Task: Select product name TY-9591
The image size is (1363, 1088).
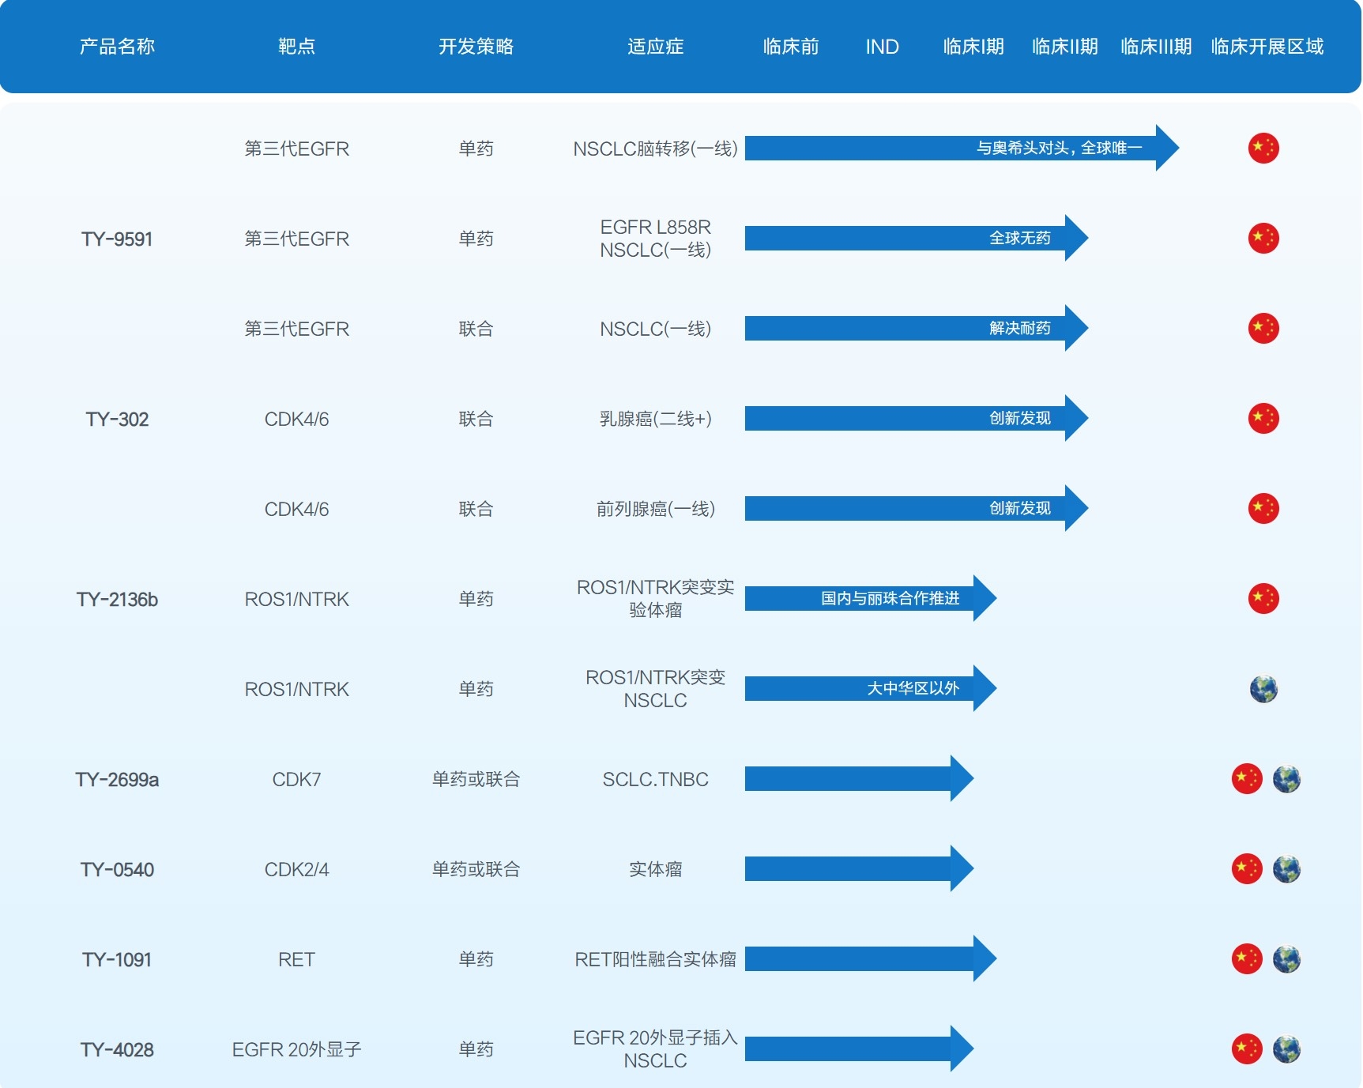Action: [117, 239]
